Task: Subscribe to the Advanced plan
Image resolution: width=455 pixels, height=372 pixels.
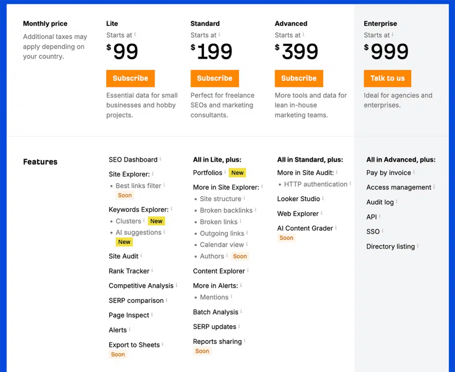Action: pos(299,78)
